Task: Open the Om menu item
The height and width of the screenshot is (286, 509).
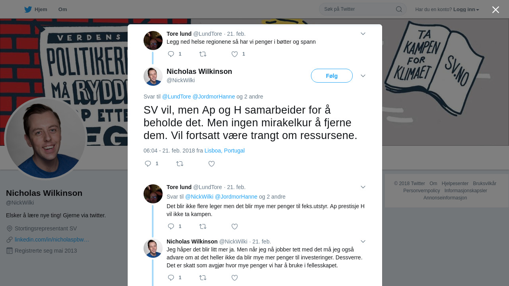Action: pos(62,9)
